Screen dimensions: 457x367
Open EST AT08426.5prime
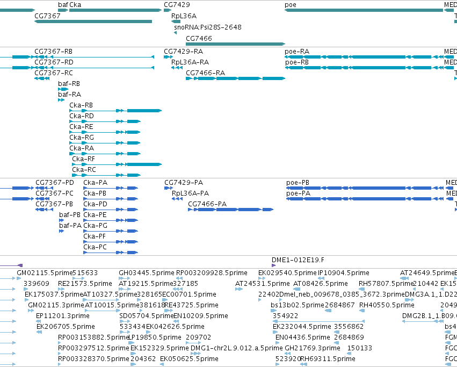(x=320, y=284)
